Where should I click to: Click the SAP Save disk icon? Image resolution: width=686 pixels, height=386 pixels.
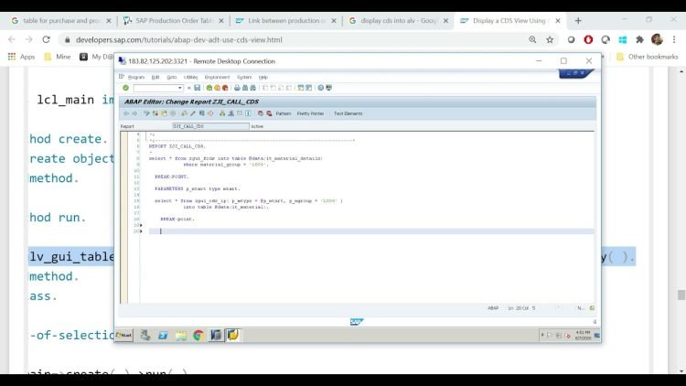pos(197,88)
